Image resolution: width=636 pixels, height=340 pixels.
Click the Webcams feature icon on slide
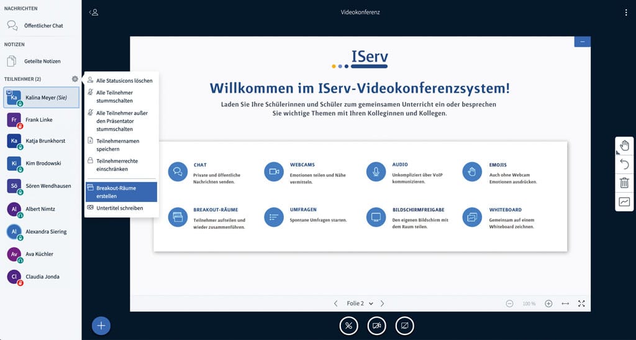(x=274, y=172)
